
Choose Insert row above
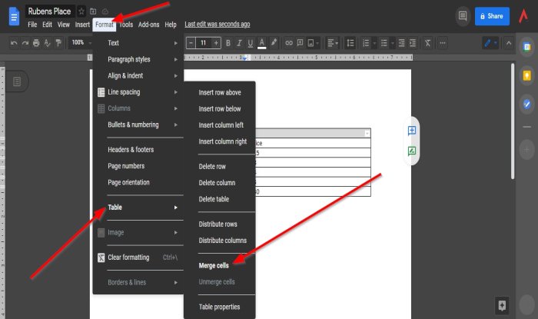pyautogui.click(x=220, y=92)
